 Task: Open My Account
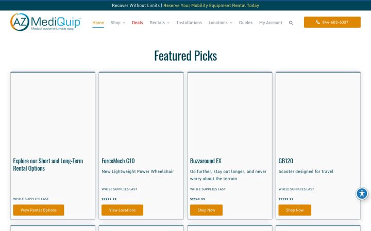[271, 23]
